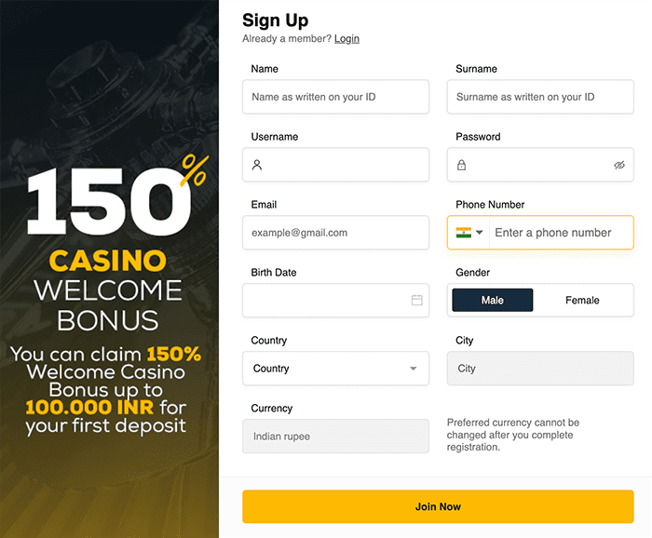Focus the Email input field
Viewport: 652px width, 538px height.
coord(335,233)
